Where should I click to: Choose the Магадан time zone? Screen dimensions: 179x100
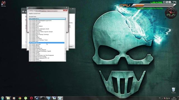pyautogui.click(x=47, y=54)
